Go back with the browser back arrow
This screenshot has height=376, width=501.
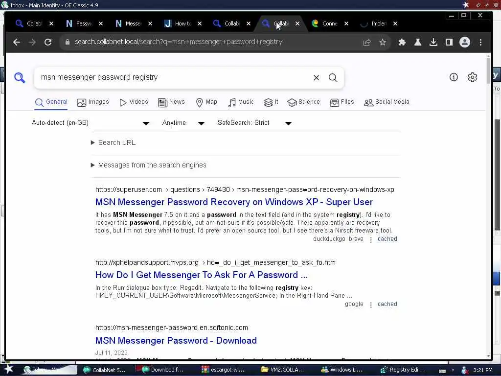pyautogui.click(x=17, y=42)
